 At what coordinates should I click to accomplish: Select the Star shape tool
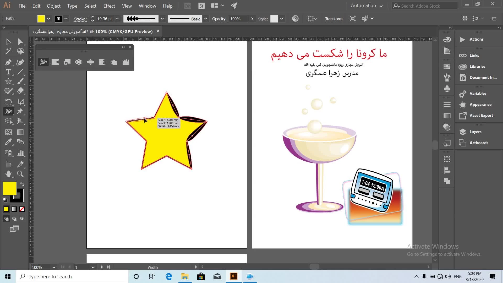[8, 81]
